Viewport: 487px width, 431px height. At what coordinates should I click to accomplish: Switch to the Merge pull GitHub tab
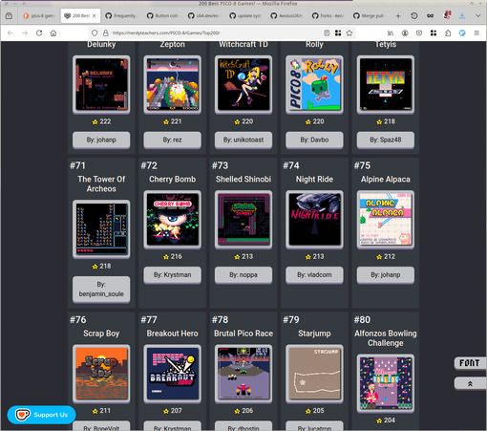click(x=370, y=15)
